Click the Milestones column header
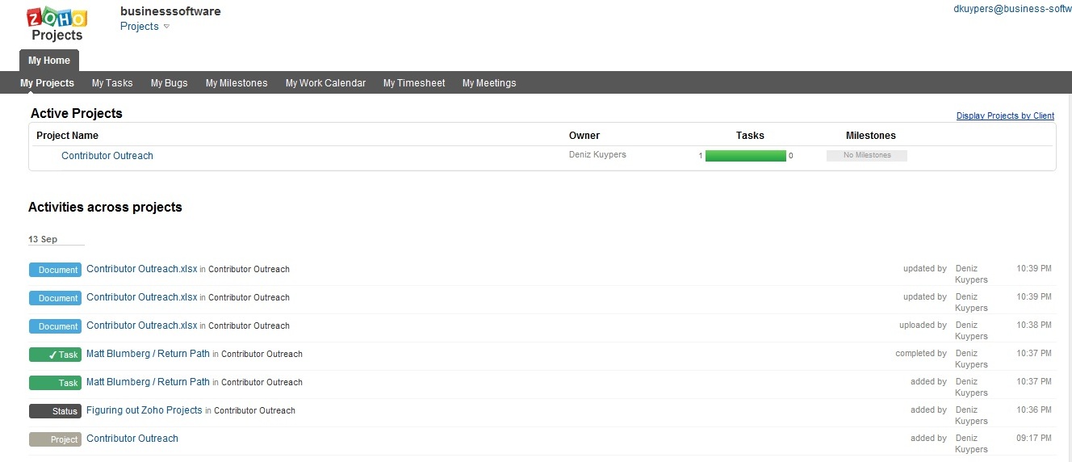Image resolution: width=1072 pixels, height=462 pixels. point(871,136)
